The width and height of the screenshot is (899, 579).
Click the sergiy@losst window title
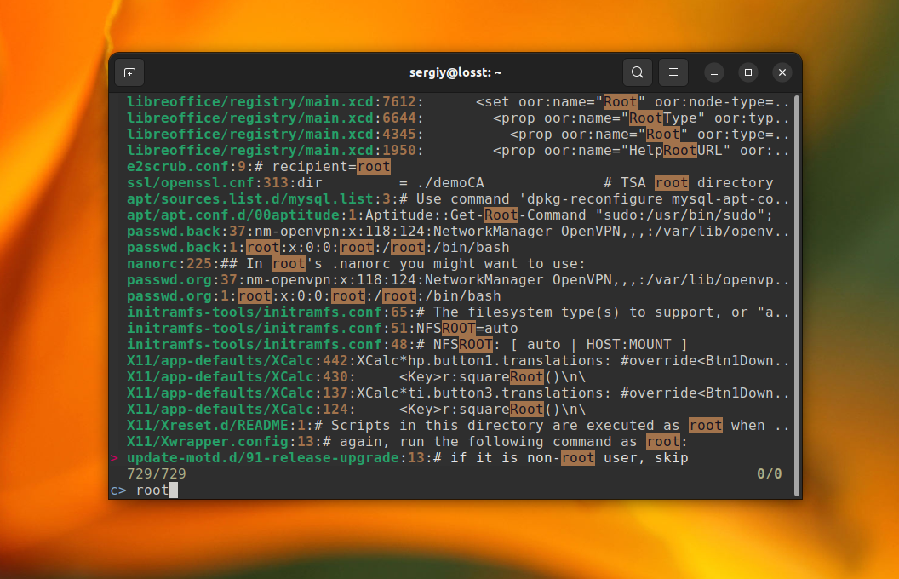pos(455,73)
